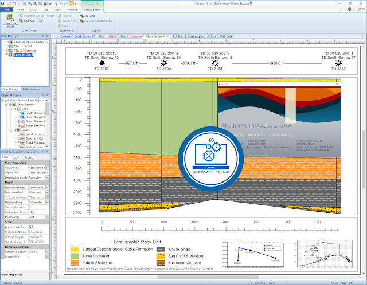Open the Draw ribbon tab
The width and height of the screenshot is (367, 285).
(33, 10)
